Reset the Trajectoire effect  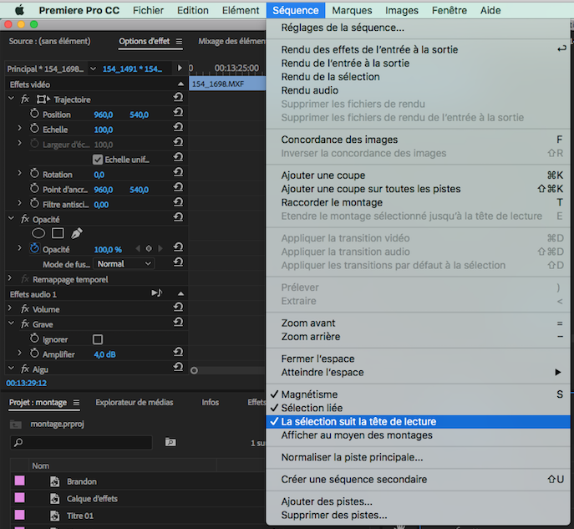click(x=178, y=97)
